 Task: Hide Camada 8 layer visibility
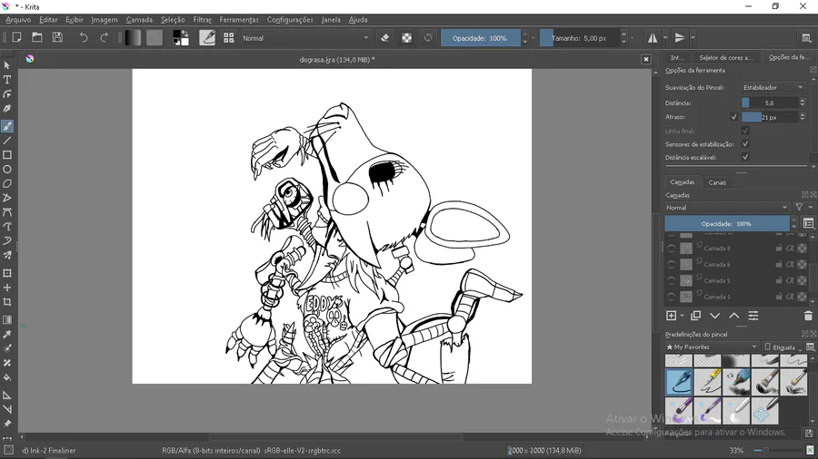click(672, 249)
